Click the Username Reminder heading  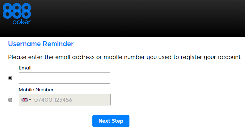click(x=41, y=44)
